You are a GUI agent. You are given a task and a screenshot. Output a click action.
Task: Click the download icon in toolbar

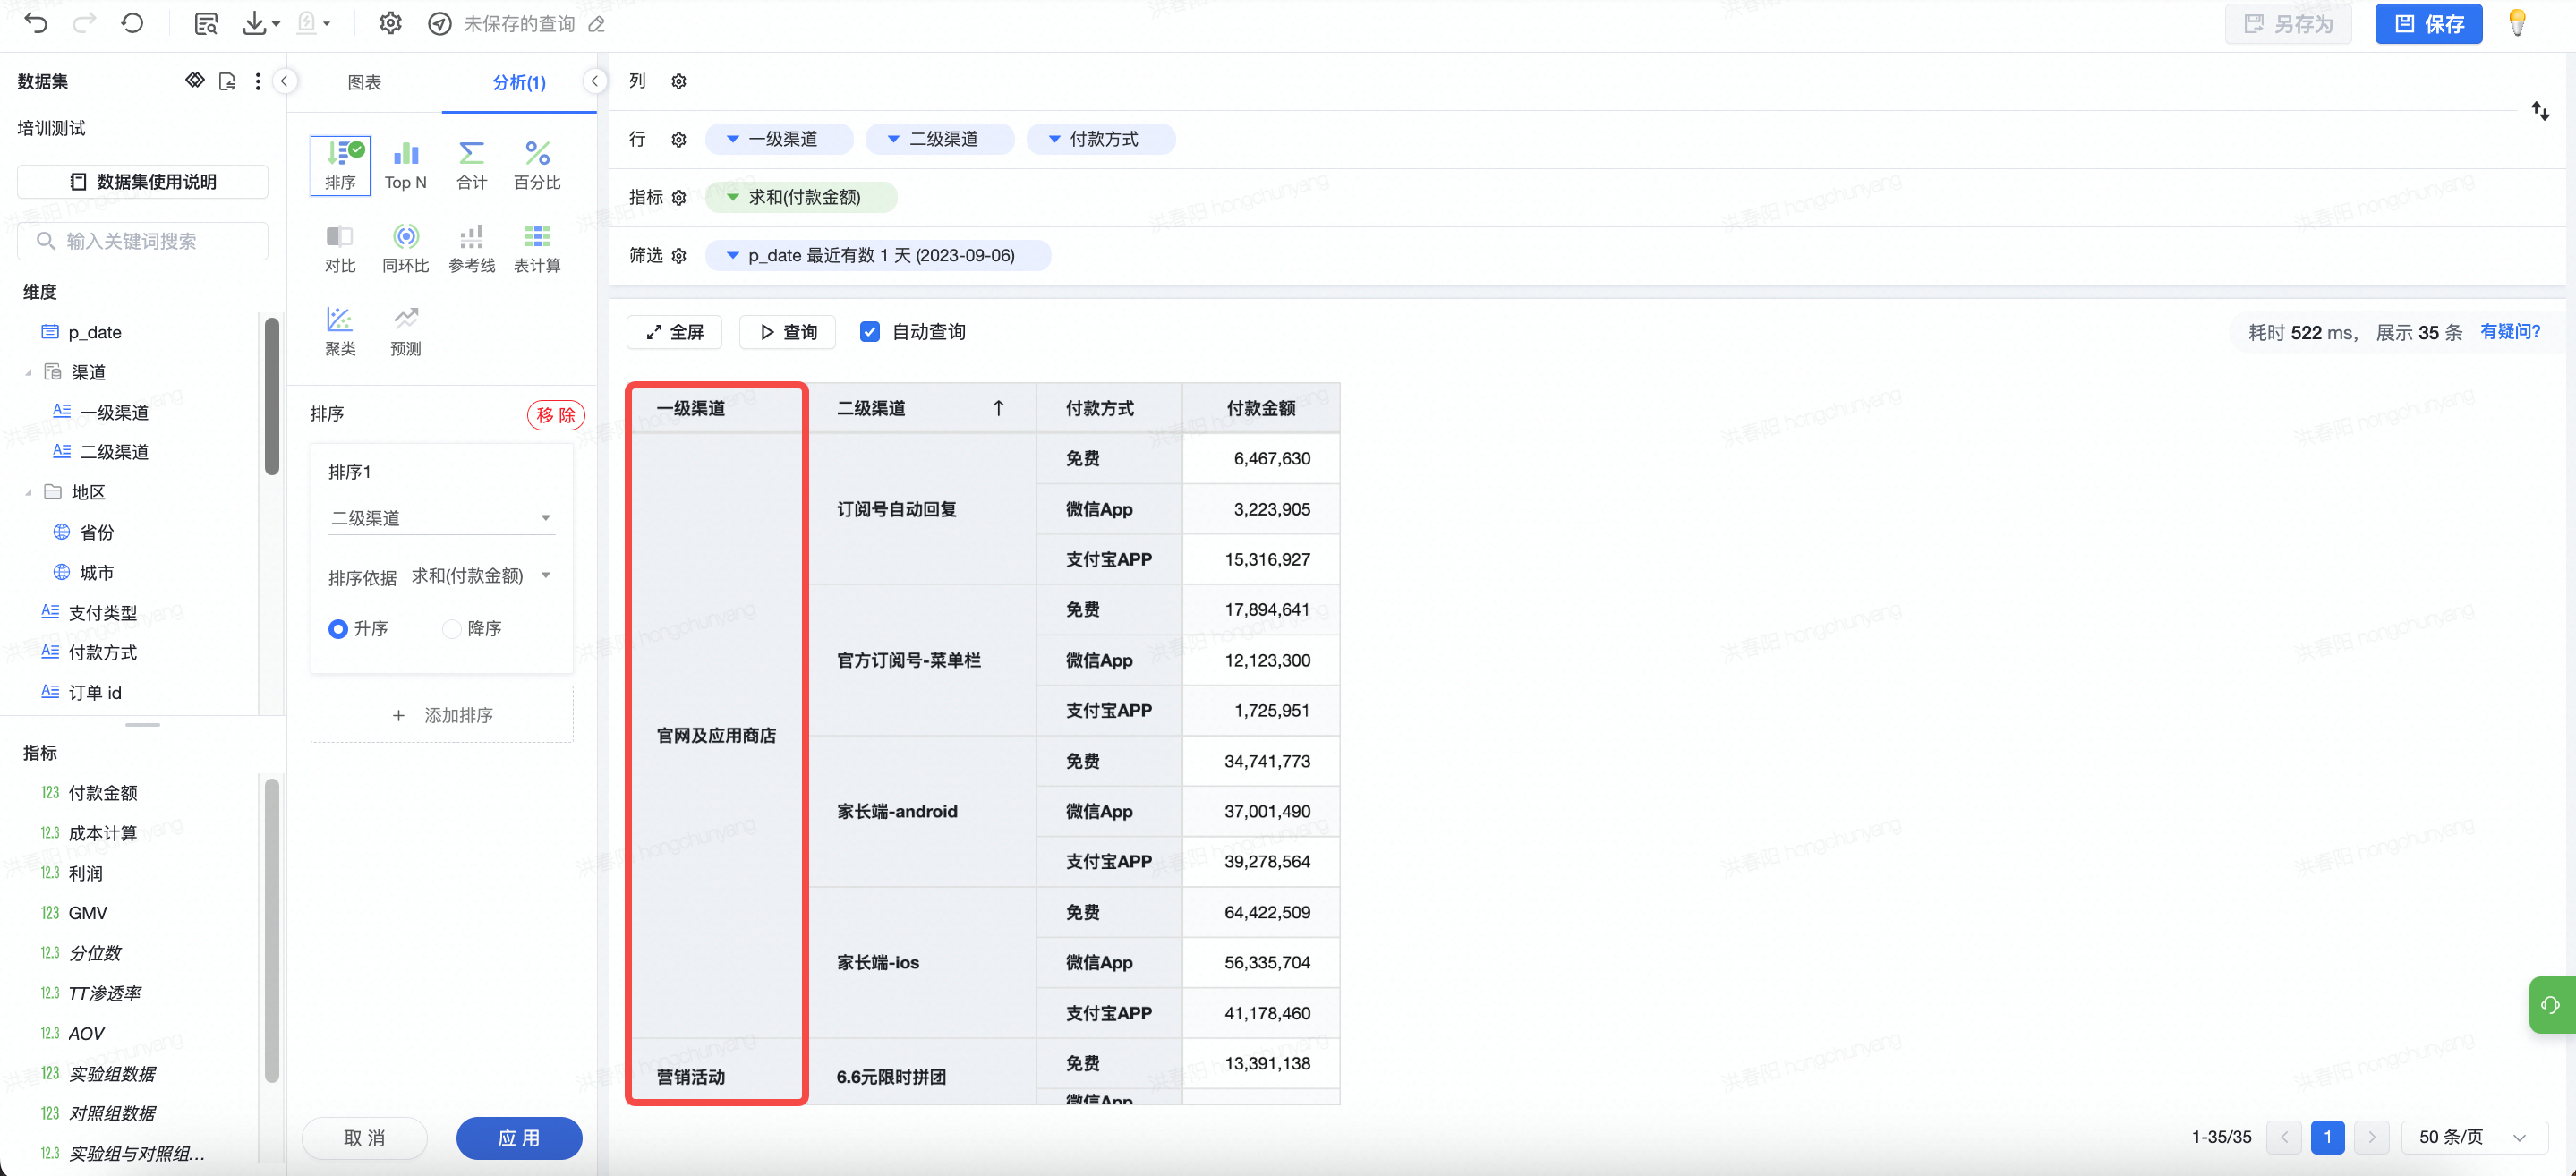pyautogui.click(x=255, y=23)
